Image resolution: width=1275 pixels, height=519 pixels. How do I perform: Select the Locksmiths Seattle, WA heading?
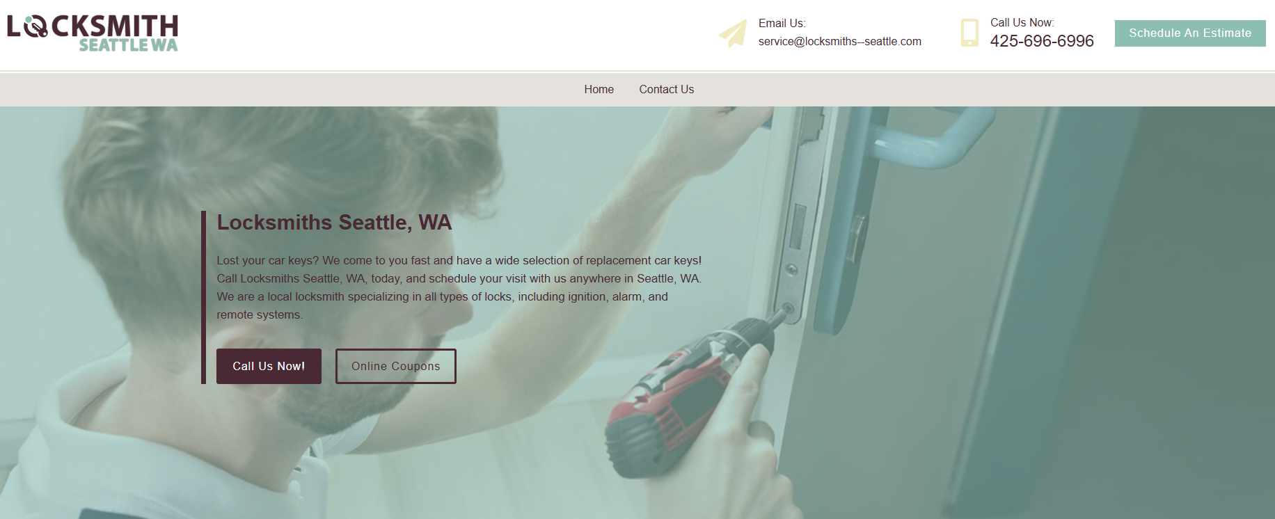(x=334, y=222)
